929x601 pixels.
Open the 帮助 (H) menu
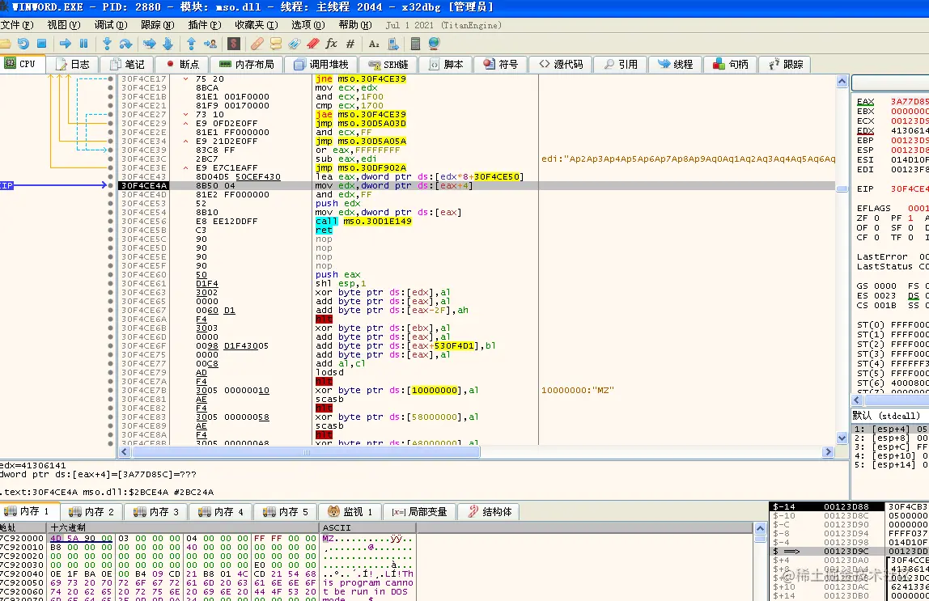pyautogui.click(x=355, y=25)
